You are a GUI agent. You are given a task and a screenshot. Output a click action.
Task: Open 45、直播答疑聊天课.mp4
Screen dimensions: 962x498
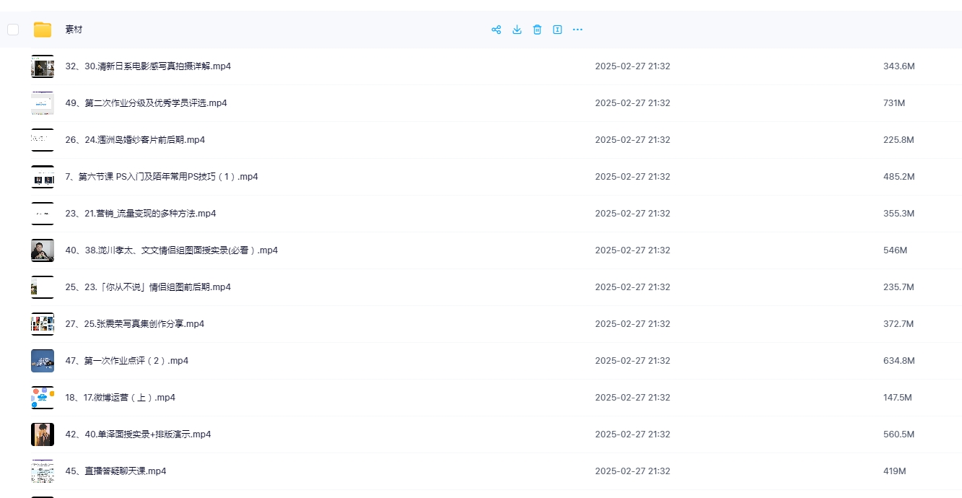[115, 471]
